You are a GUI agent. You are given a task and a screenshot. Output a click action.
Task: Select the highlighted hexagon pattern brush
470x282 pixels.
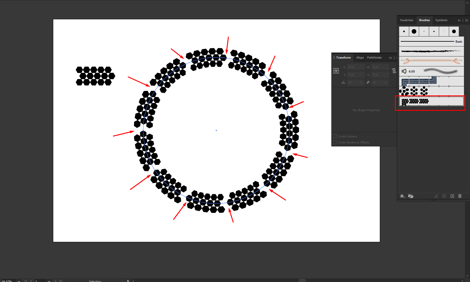click(x=430, y=102)
